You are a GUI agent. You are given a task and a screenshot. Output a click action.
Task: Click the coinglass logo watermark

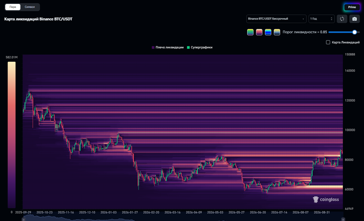click(x=326, y=200)
